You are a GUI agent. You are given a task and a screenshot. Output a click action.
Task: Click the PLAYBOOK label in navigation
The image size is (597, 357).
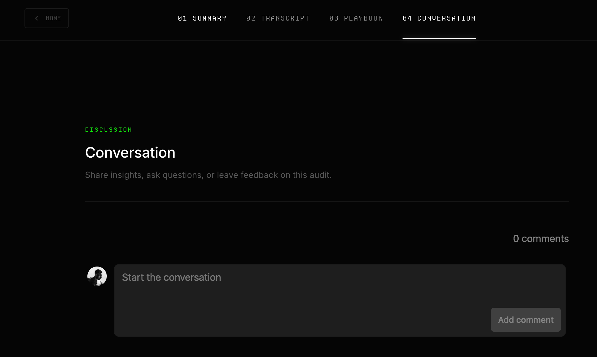[363, 18]
